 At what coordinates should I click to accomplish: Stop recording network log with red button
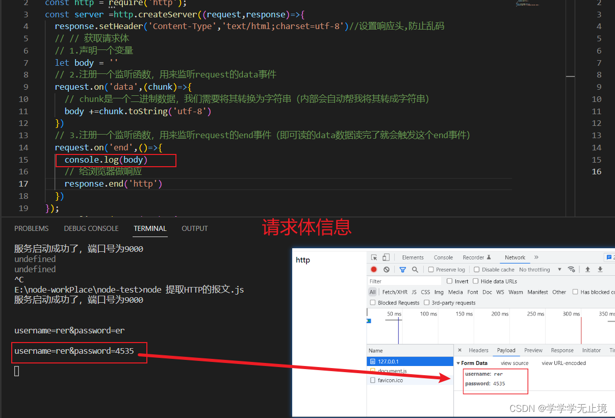click(374, 270)
